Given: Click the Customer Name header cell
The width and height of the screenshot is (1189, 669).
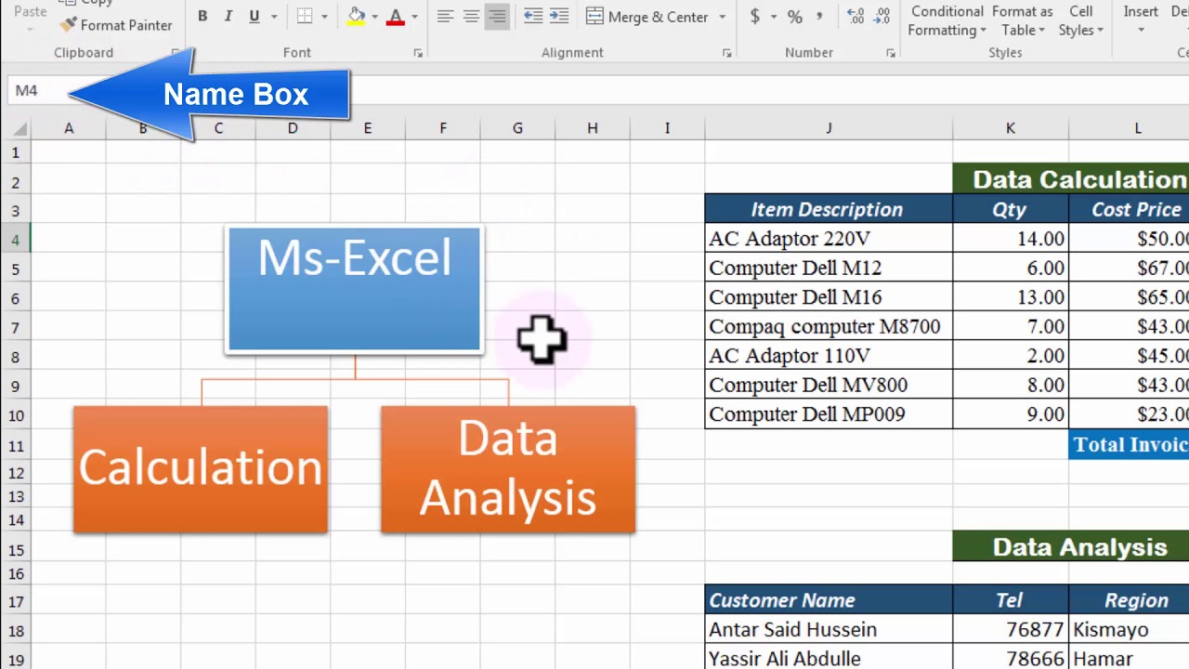Looking at the screenshot, I should [x=829, y=600].
